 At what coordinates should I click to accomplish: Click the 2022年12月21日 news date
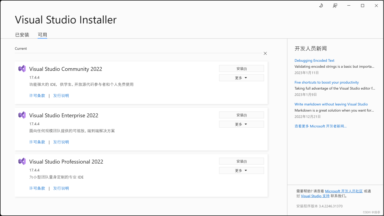307,116
